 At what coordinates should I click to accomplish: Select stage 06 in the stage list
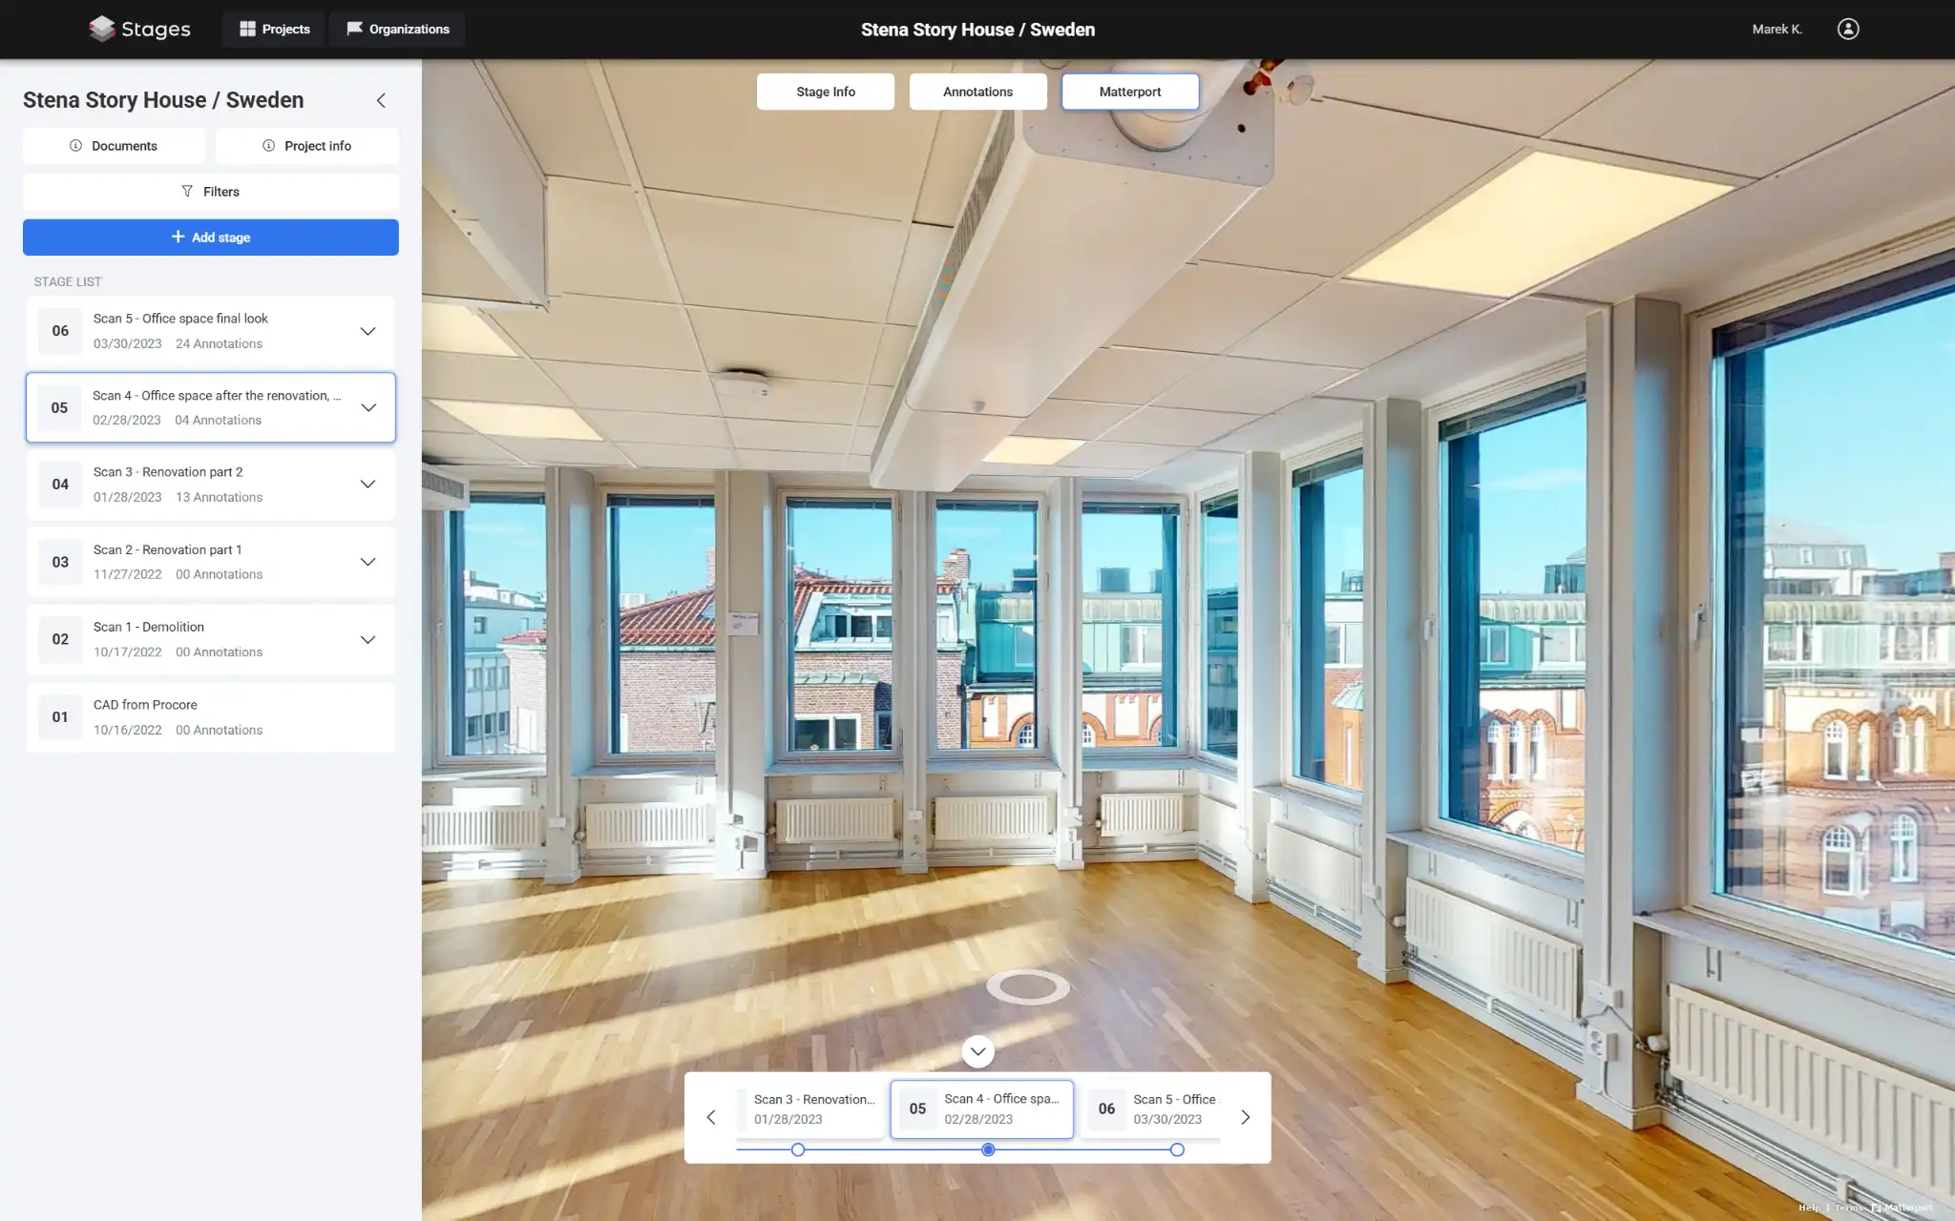[211, 331]
